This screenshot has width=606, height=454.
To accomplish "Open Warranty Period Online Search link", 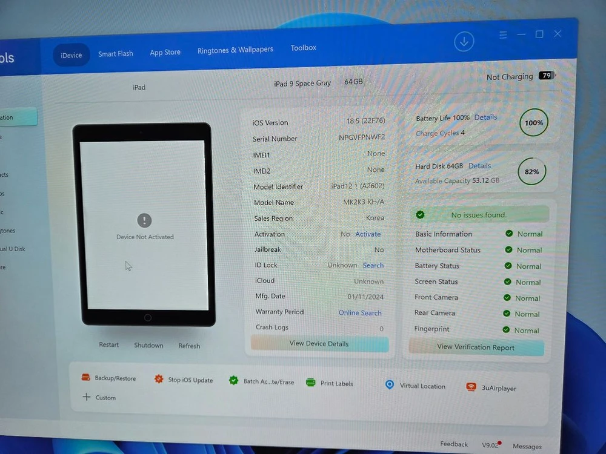I will tap(360, 313).
